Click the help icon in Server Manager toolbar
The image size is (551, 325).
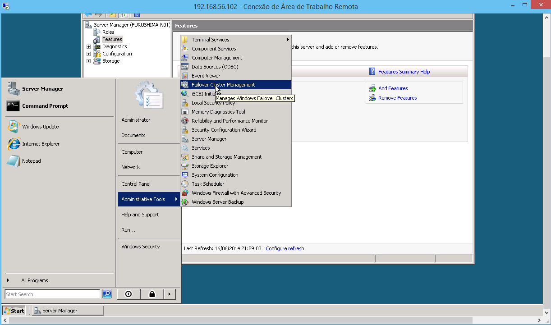(137, 15)
